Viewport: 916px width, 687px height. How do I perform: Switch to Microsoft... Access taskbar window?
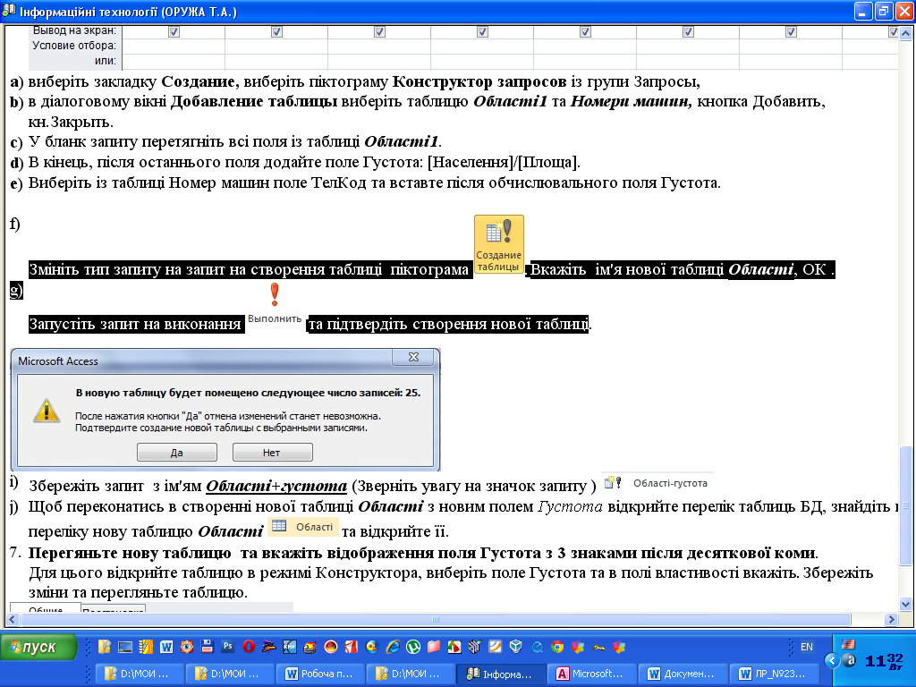(590, 674)
